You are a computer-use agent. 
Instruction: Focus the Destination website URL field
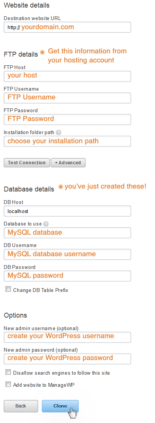point(67,27)
